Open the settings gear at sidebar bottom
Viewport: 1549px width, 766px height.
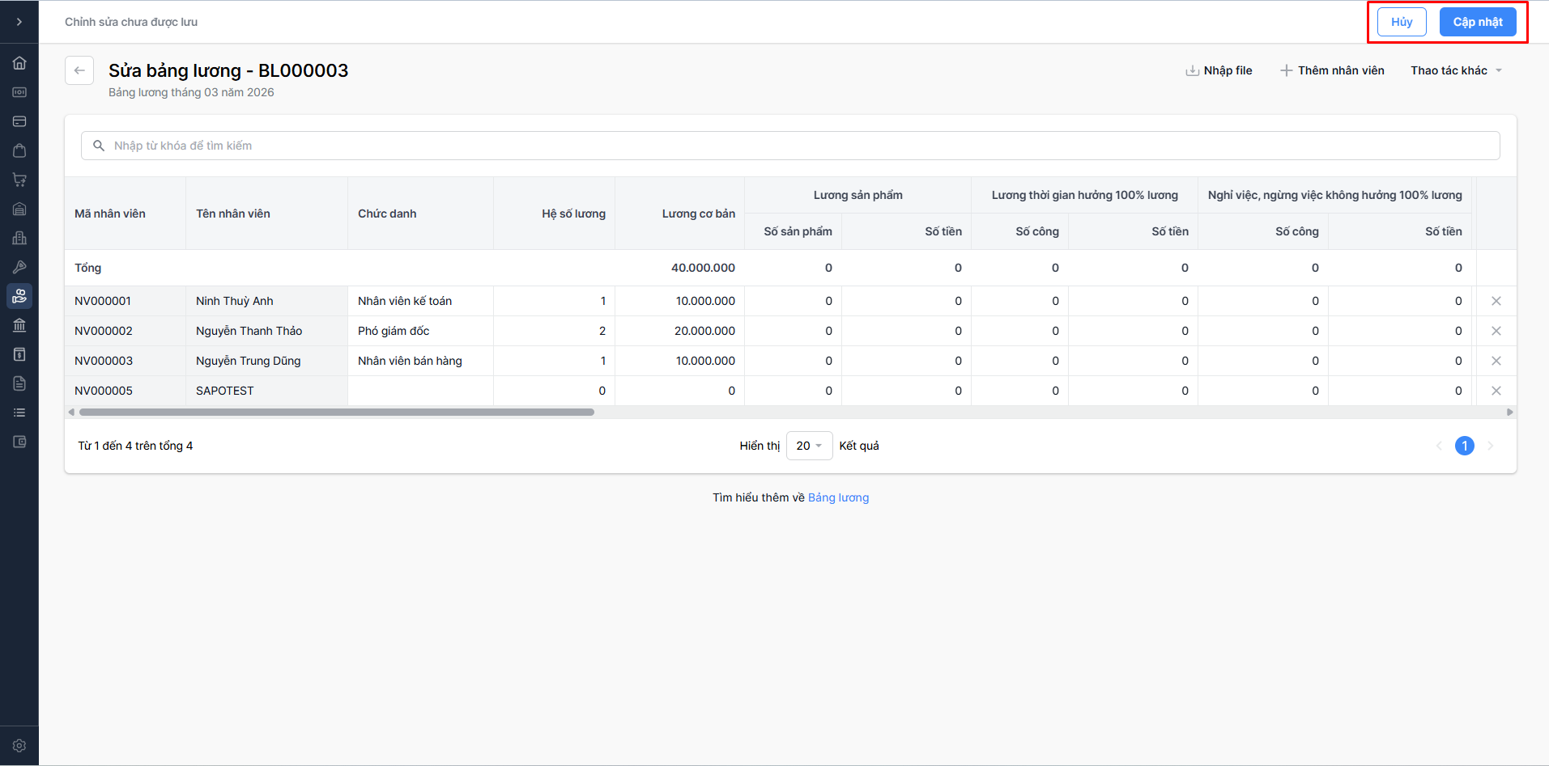tap(19, 746)
